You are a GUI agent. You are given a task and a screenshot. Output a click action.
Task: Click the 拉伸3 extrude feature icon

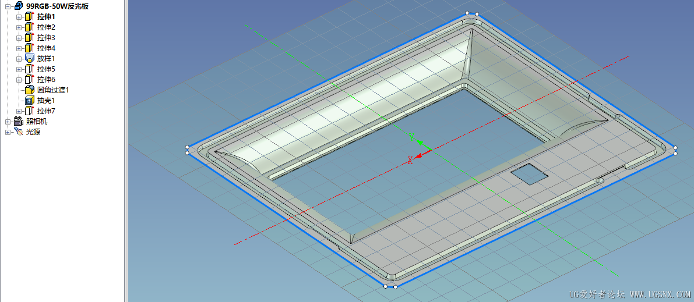[30, 38]
